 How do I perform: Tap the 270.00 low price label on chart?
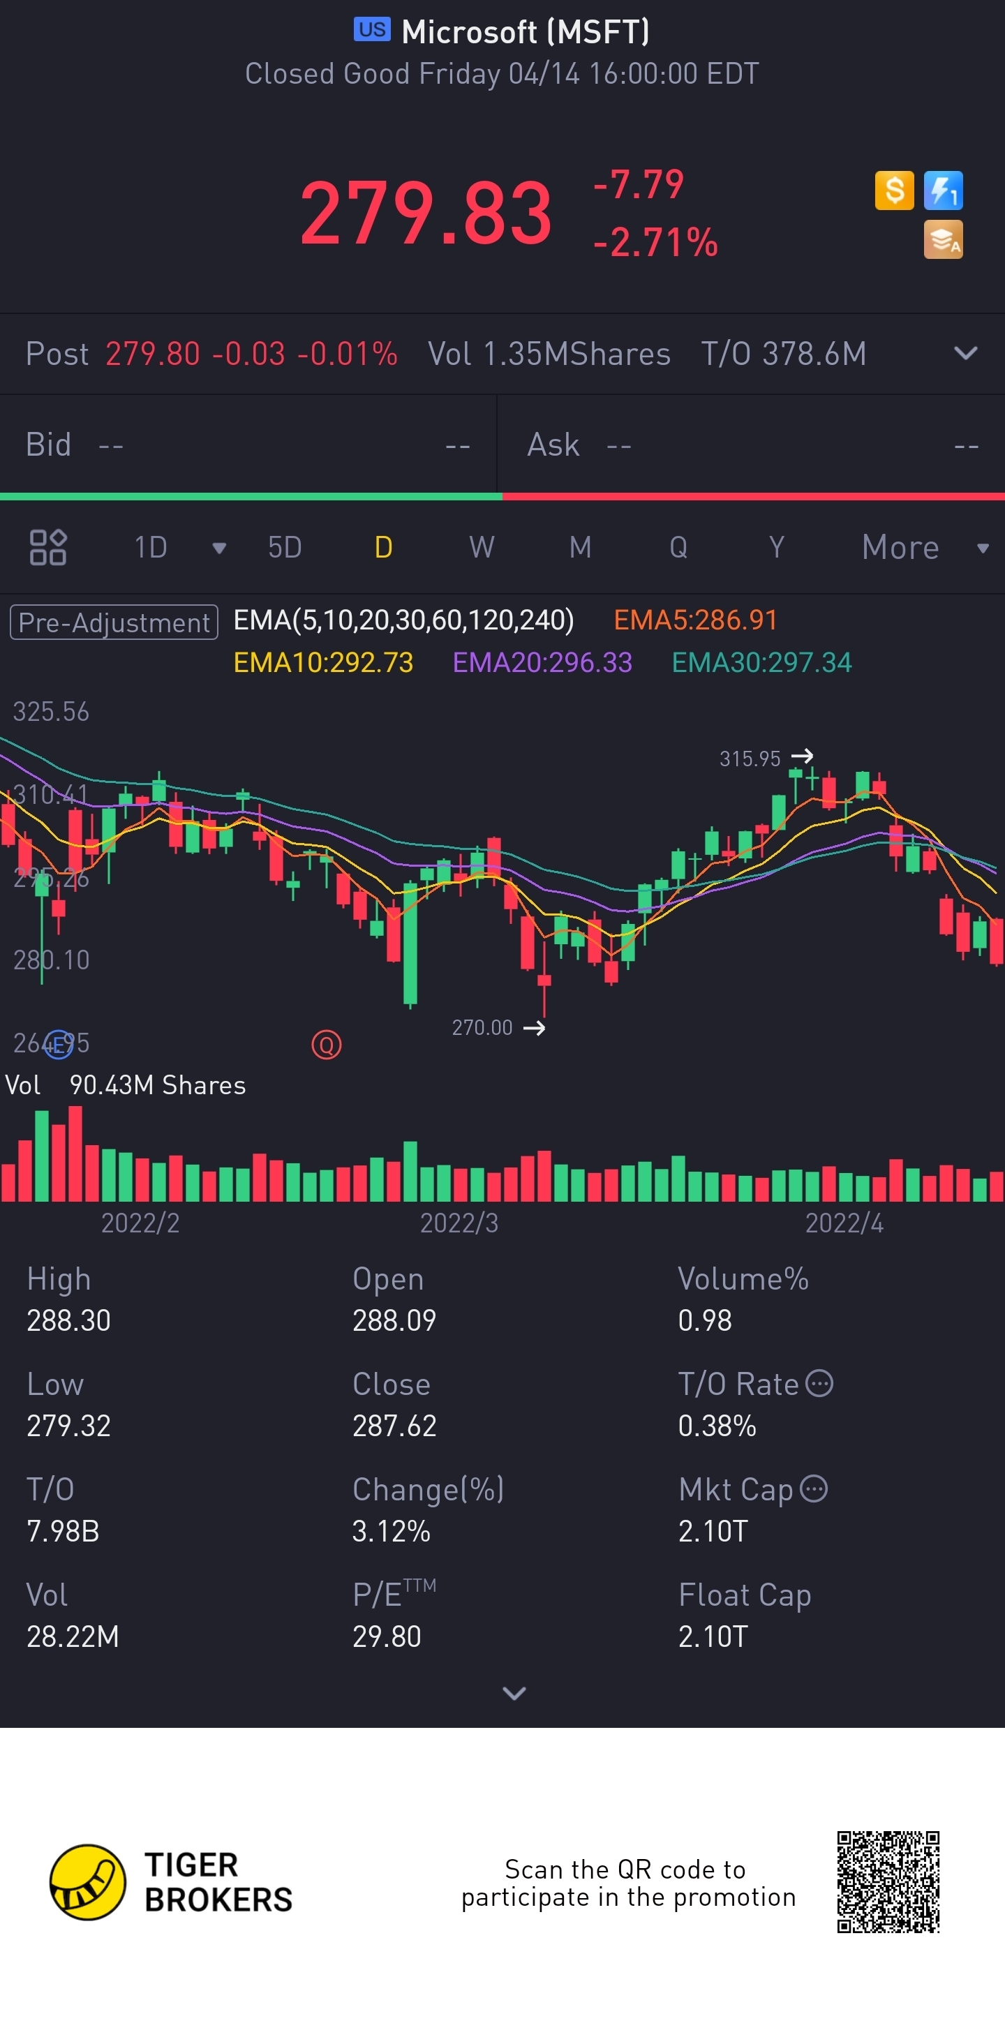pyautogui.click(x=482, y=1028)
